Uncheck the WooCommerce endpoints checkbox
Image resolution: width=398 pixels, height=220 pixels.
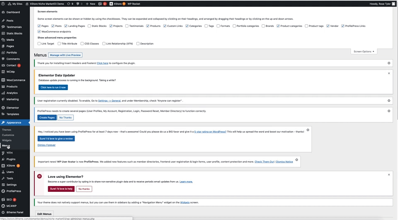pyautogui.click(x=39, y=32)
